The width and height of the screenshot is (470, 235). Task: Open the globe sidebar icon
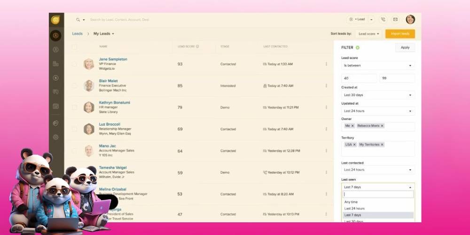coord(55,123)
